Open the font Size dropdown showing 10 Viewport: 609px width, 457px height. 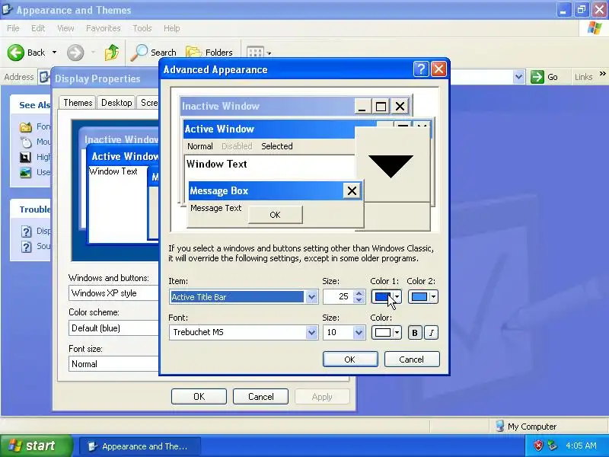coord(359,333)
